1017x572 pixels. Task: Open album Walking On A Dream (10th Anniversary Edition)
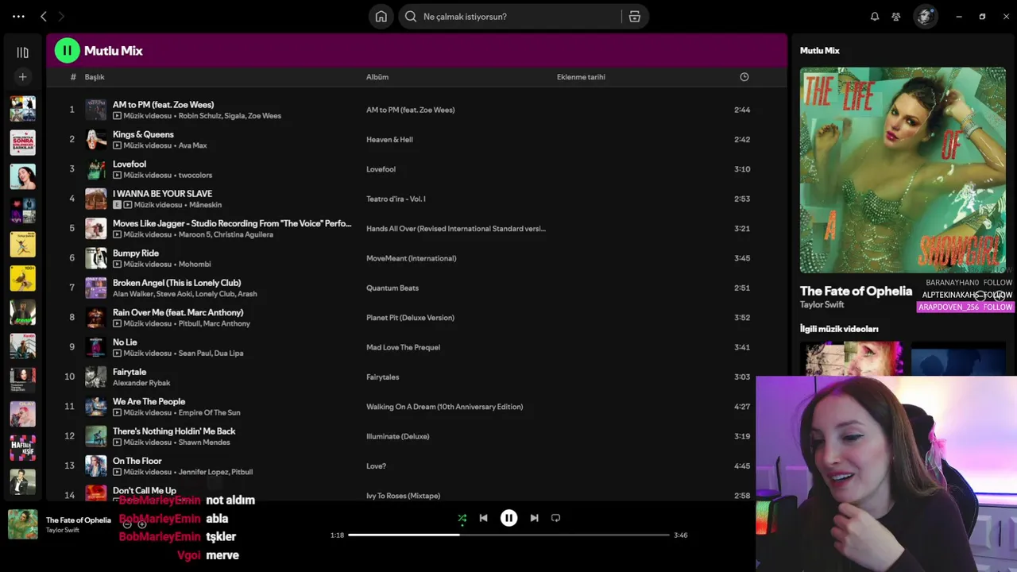(x=444, y=407)
